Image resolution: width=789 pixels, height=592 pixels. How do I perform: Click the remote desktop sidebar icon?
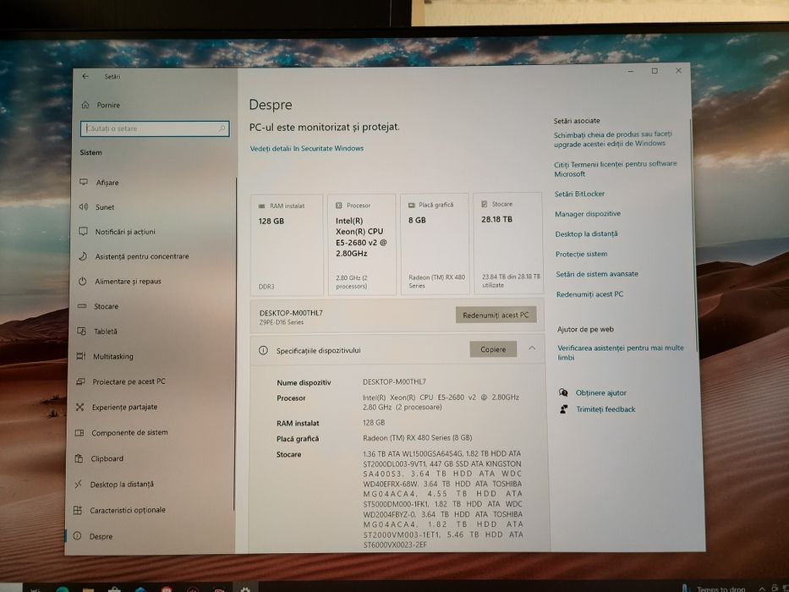78,485
